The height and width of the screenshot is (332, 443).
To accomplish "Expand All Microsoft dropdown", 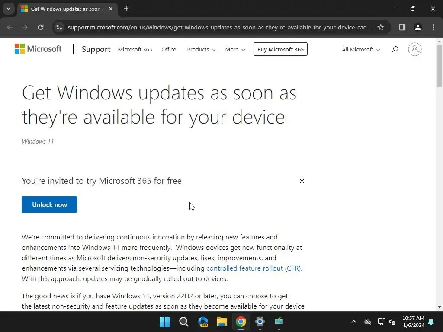I will point(361,49).
